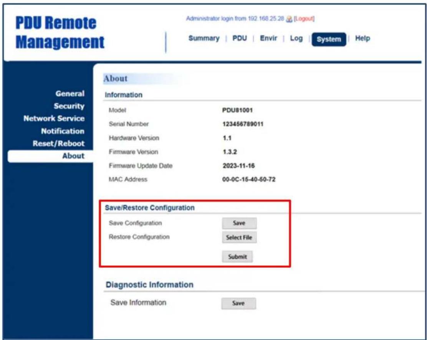The width and height of the screenshot is (427, 340).
Task: Click firmware update date 2023-11-16
Action: (238, 166)
